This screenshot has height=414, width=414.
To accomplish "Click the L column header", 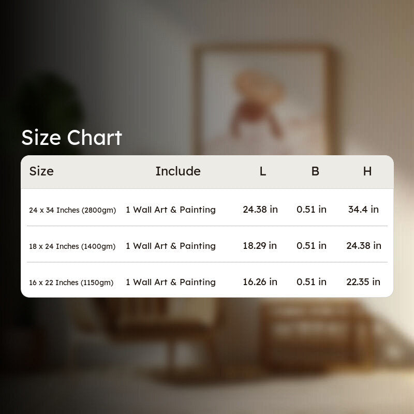I will 262,171.
